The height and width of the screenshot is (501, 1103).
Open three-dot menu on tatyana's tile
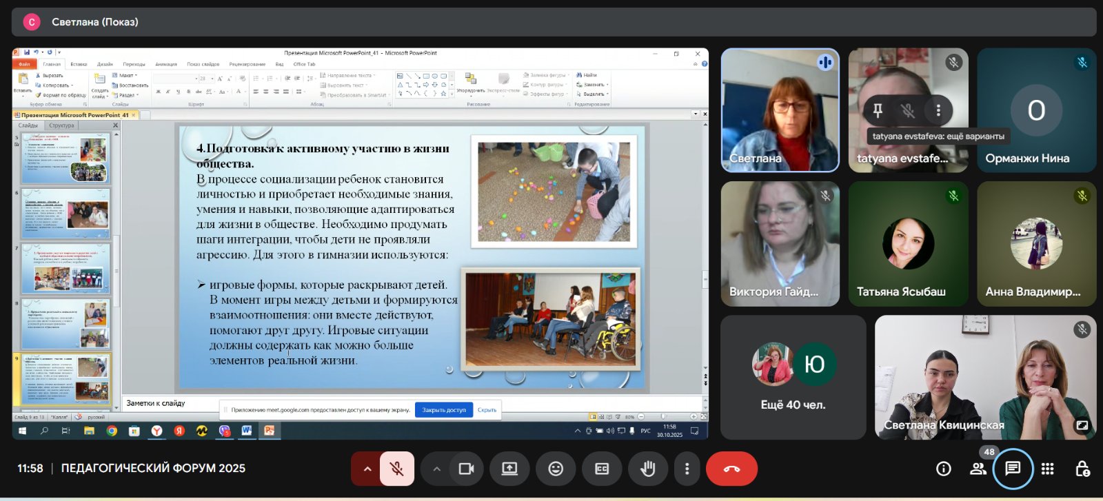(x=938, y=110)
